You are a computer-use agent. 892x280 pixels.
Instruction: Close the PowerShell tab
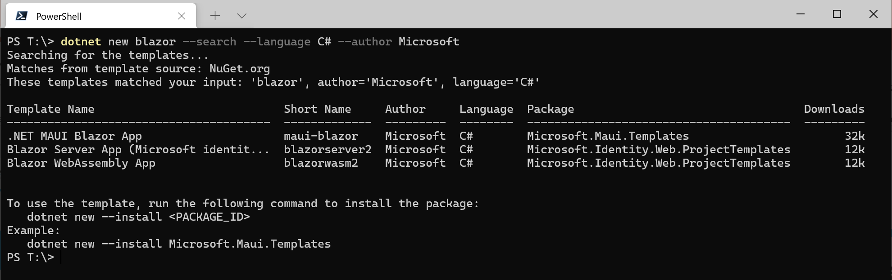click(182, 16)
